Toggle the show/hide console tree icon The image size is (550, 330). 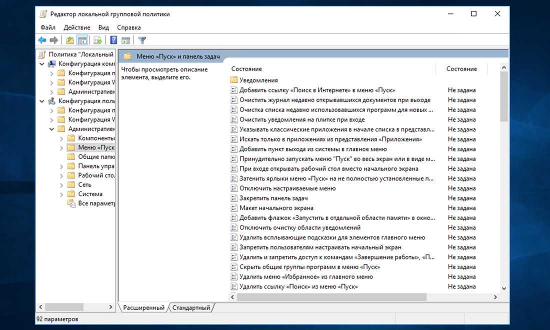(82, 40)
